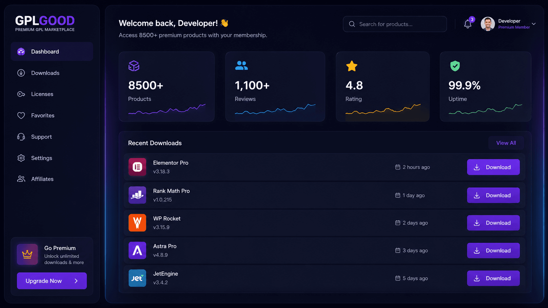The width and height of the screenshot is (548, 308).
Task: Click the Astra Pro product logo
Action: click(x=137, y=250)
